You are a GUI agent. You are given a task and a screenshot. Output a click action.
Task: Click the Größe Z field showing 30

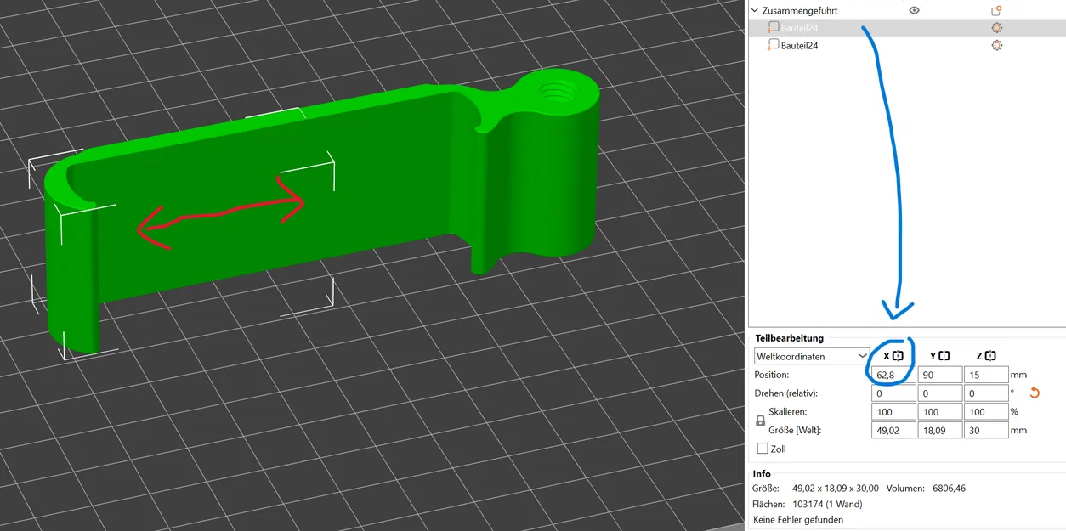986,431
